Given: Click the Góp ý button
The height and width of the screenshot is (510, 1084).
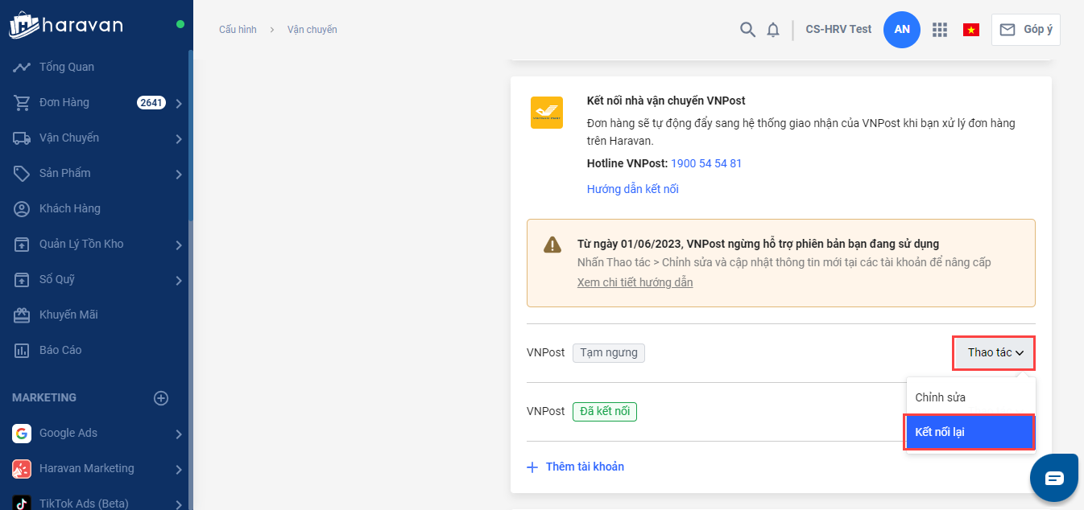Looking at the screenshot, I should pyautogui.click(x=1025, y=30).
